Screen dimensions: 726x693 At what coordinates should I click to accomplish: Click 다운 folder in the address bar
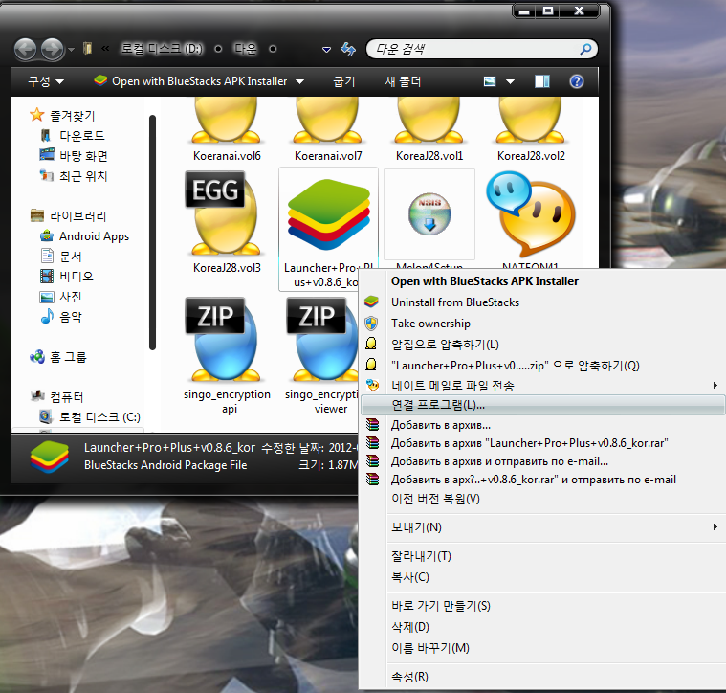(246, 49)
